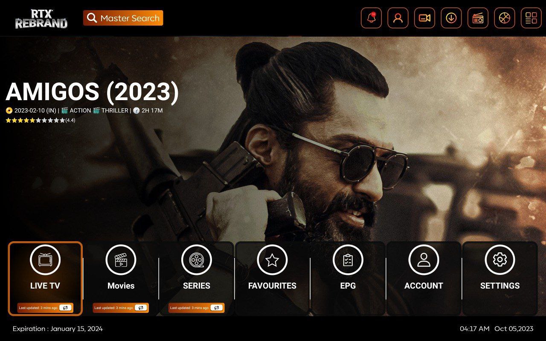Open the Settings gear tile
Image resolution: width=546 pixels, height=341 pixels.
[x=500, y=273]
